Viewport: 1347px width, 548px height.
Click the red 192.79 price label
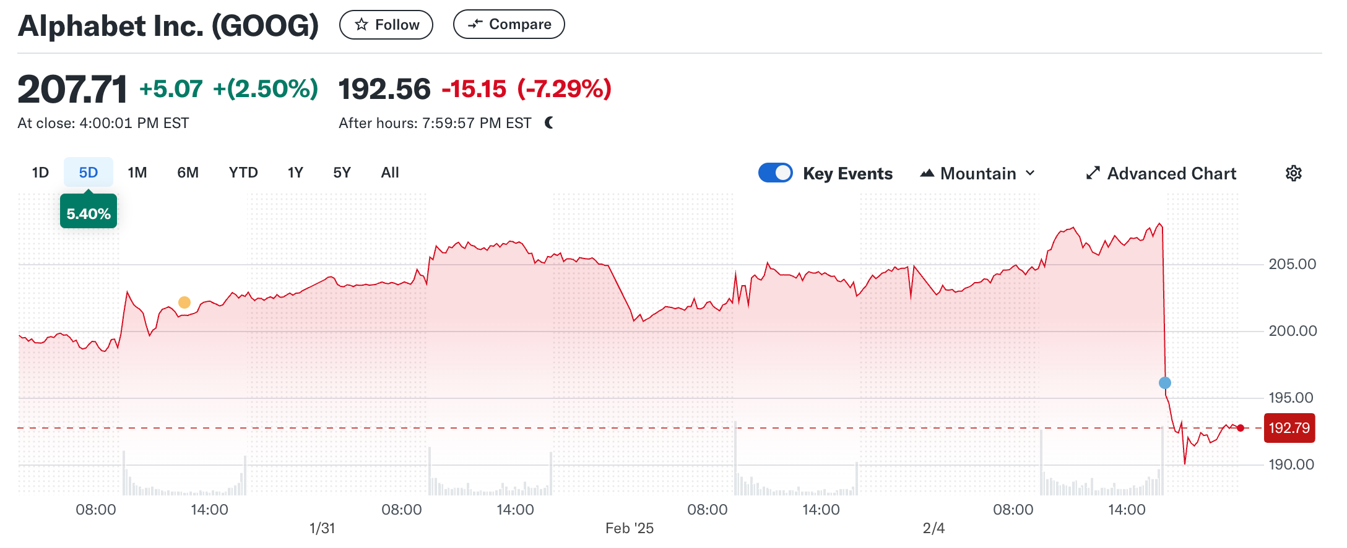coord(1289,428)
